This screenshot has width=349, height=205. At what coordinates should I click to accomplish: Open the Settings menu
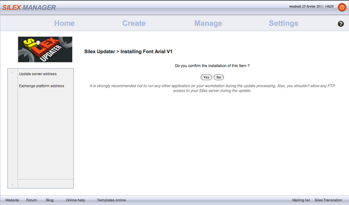tap(284, 23)
